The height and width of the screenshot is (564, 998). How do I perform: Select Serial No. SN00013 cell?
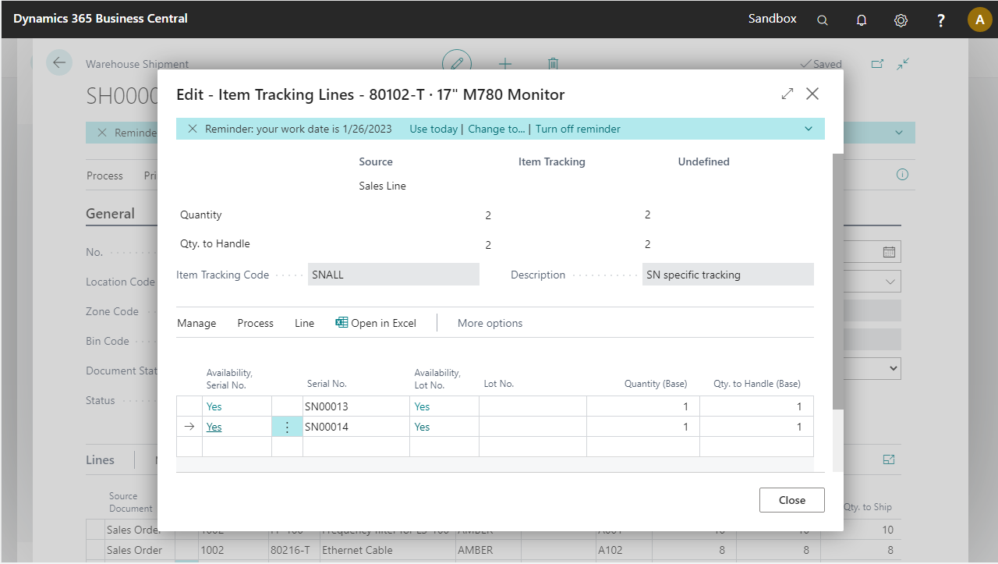tap(356, 406)
